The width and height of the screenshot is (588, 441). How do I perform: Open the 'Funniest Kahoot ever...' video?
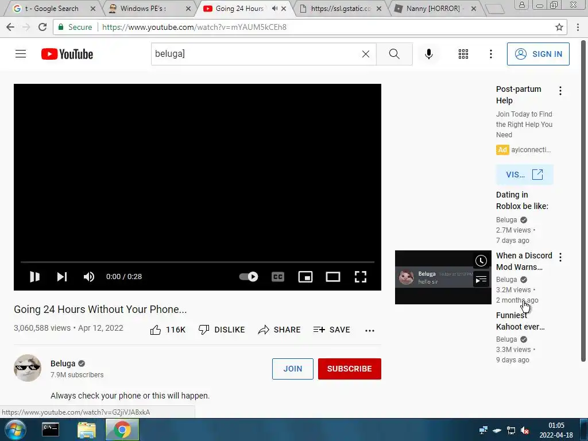(x=520, y=321)
